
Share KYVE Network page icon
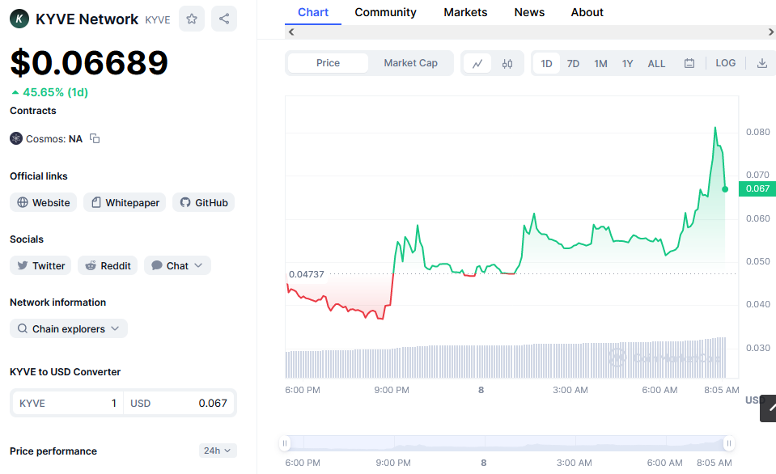[224, 19]
